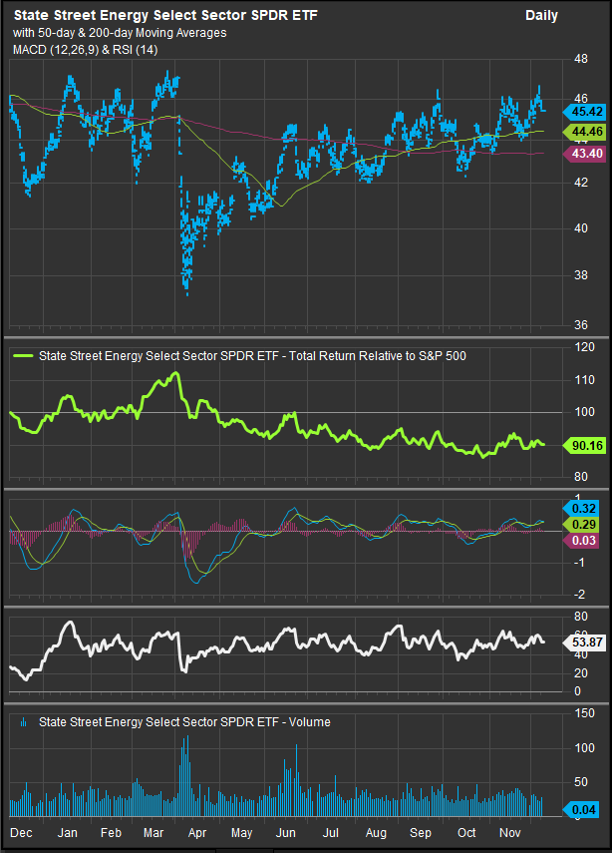Click the Nov label on the time axis

(x=510, y=831)
